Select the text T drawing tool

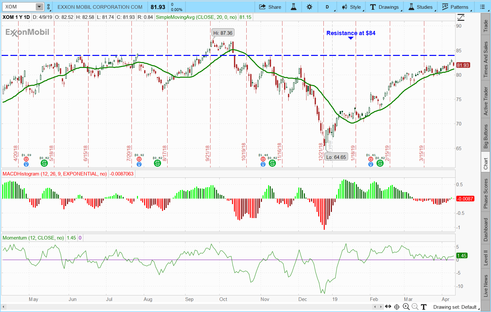coord(424,306)
